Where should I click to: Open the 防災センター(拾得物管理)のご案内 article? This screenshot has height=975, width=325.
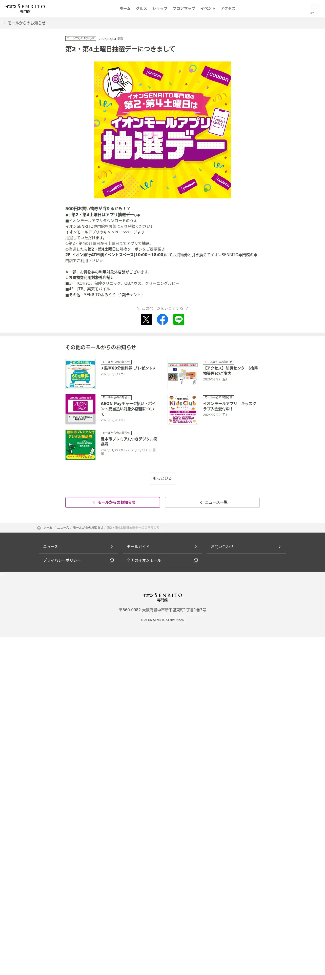230,371
